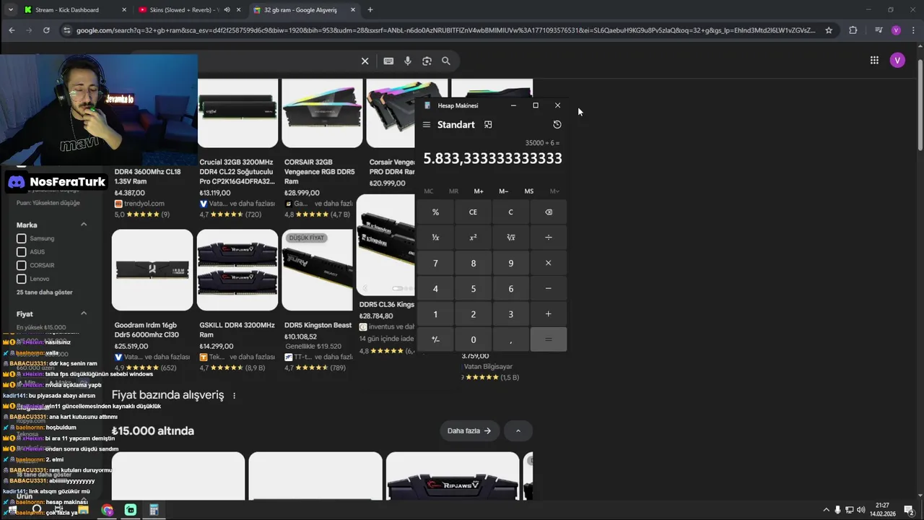Click the Chrome address bar URL
Viewport: 924px width, 520px height.
click(x=445, y=30)
